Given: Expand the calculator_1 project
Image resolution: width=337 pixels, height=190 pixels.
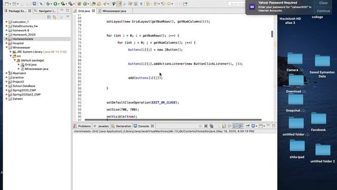Looking at the screenshot, I should tap(6, 22).
